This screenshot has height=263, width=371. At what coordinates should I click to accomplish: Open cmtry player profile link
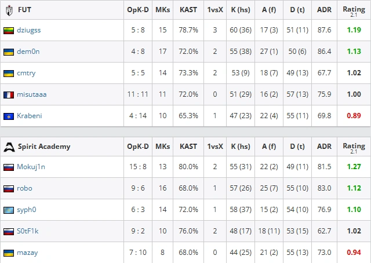pos(26,73)
